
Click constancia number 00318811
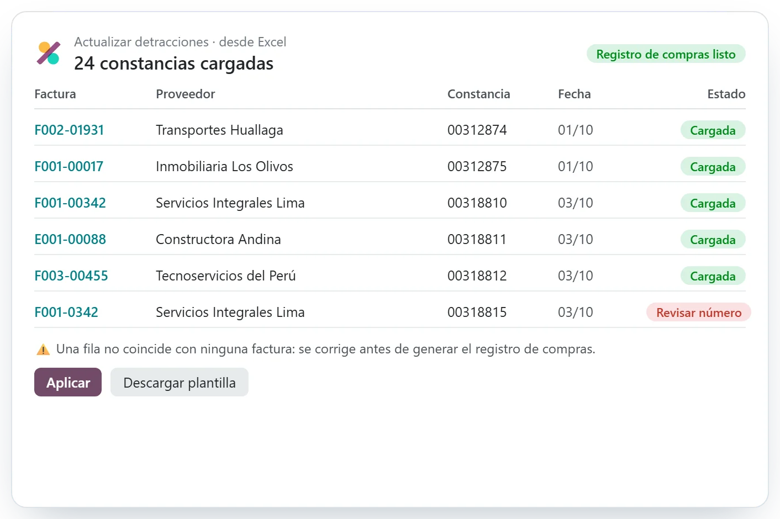tap(477, 240)
